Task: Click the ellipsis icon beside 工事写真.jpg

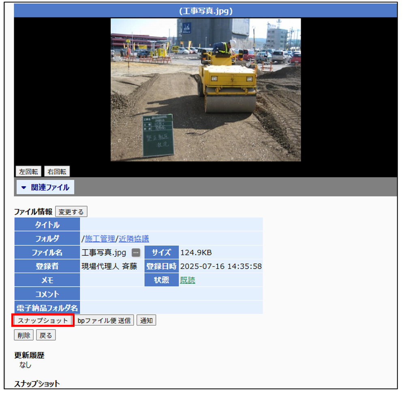Action: (x=136, y=253)
